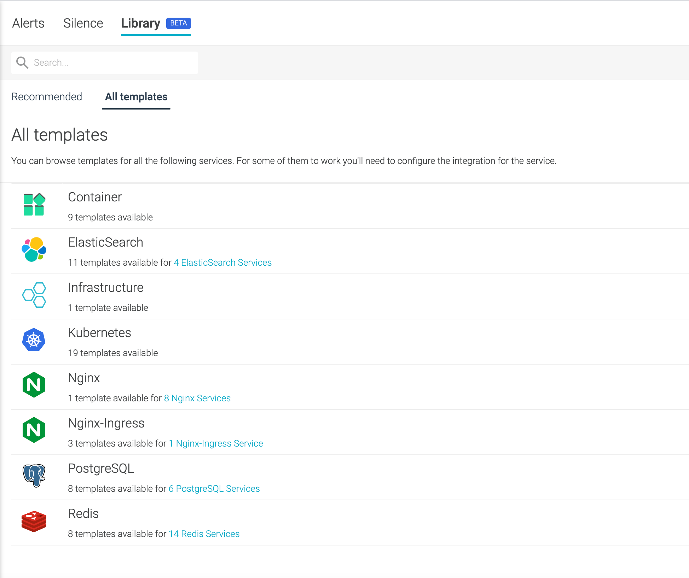Screen dimensions: 689x578
Task: Open the Nginx templates title
Action: [x=84, y=378]
